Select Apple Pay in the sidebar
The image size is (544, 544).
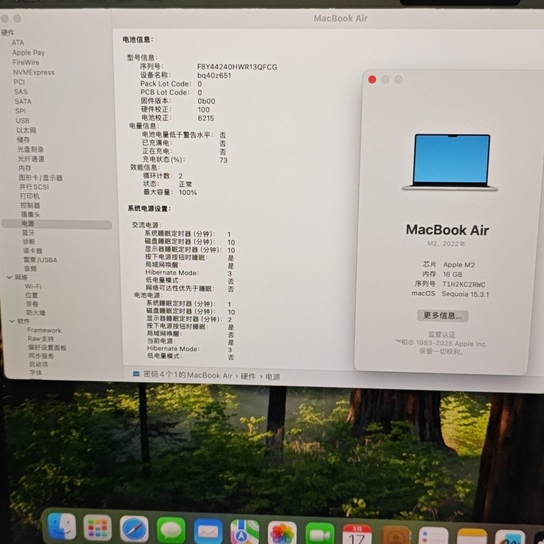pyautogui.click(x=28, y=53)
